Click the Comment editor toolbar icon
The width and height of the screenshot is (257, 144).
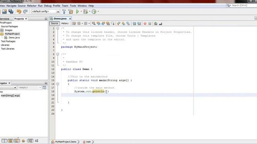pos(156,24)
